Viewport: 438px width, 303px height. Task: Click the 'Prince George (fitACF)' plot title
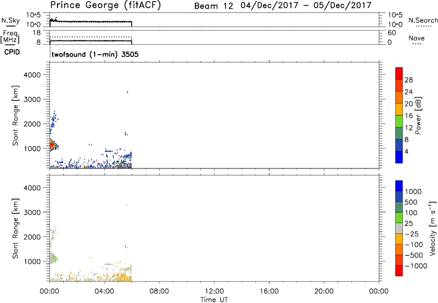(x=105, y=5)
